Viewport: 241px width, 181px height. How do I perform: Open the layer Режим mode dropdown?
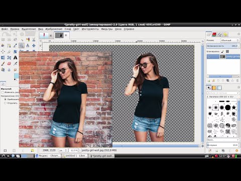230,40
